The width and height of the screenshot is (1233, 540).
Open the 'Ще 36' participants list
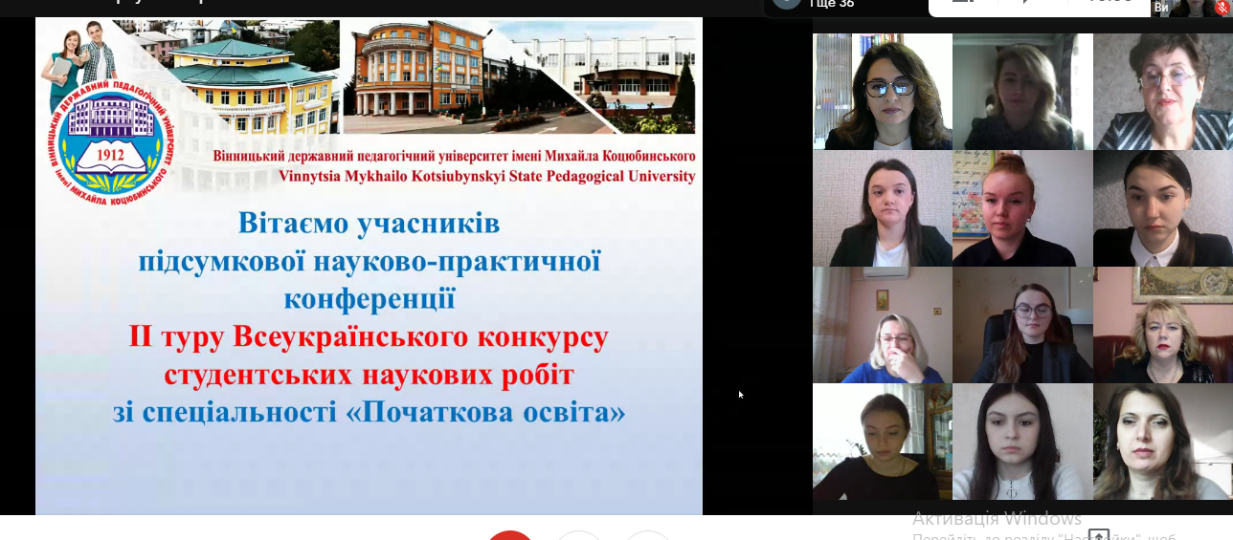pyautogui.click(x=815, y=4)
